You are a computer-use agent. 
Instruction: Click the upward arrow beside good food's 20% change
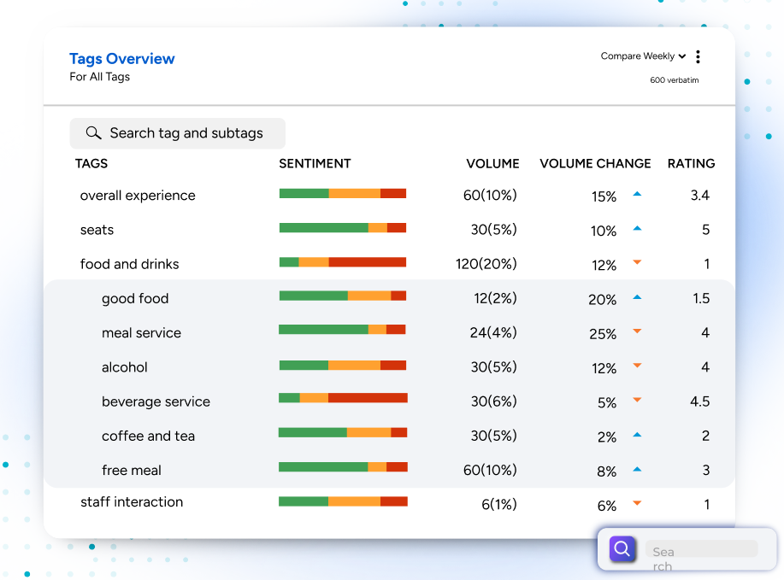tap(636, 297)
